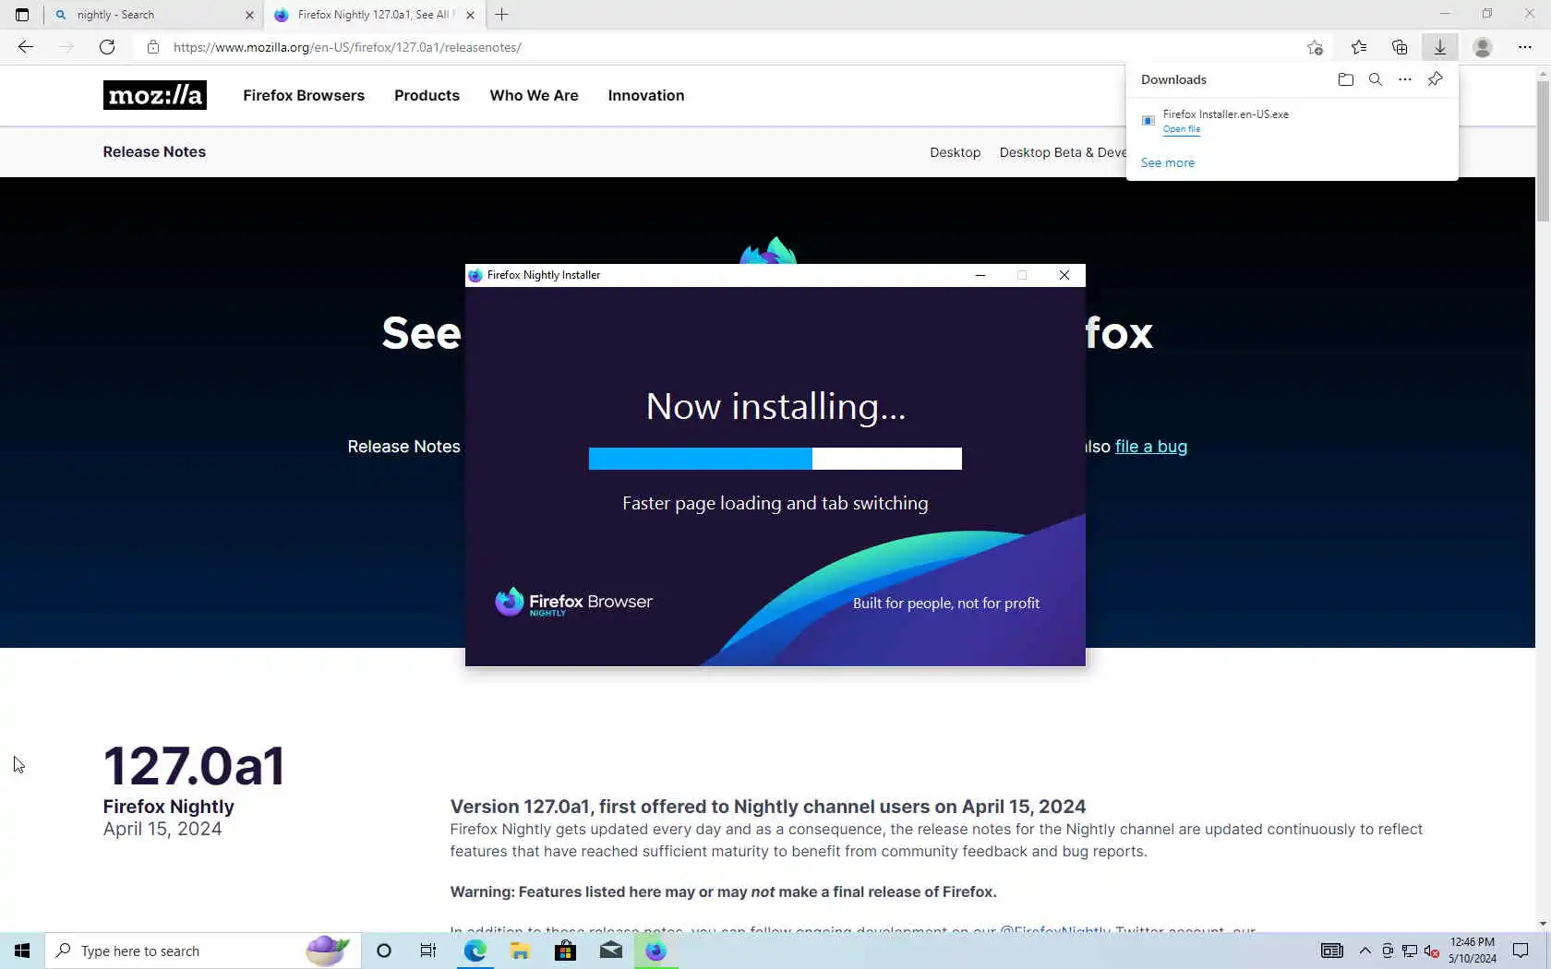The image size is (1551, 969).
Task: Search downloads in Downloads panel
Action: click(1376, 79)
